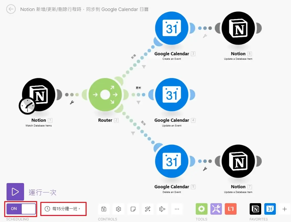The height and width of the screenshot is (222, 291).
Task: Click the 運行一次 label
Action: click(42, 192)
